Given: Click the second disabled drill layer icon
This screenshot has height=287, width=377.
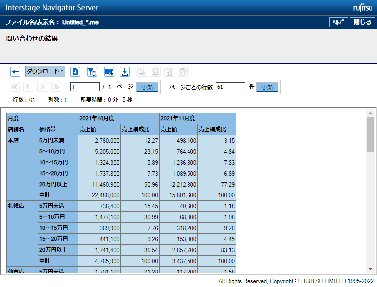Looking at the screenshot, I should pyautogui.click(x=156, y=72).
